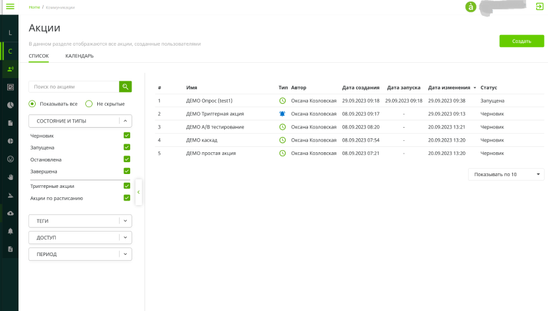
Task: Collapse the filter panel with green chevron
Action: point(139,192)
